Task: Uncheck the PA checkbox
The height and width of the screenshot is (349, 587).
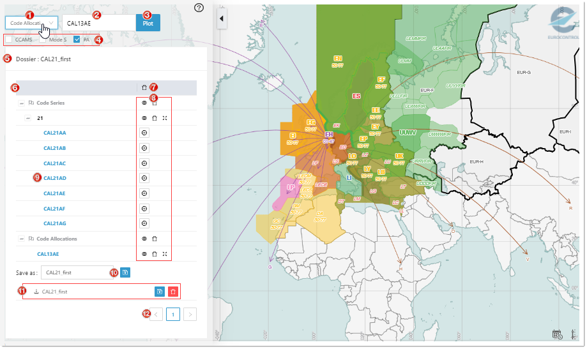Action: click(x=77, y=40)
